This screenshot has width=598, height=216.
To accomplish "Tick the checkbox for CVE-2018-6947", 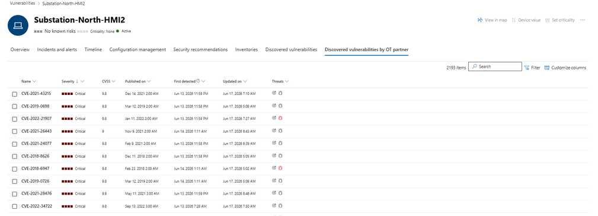I will tap(14, 169).
